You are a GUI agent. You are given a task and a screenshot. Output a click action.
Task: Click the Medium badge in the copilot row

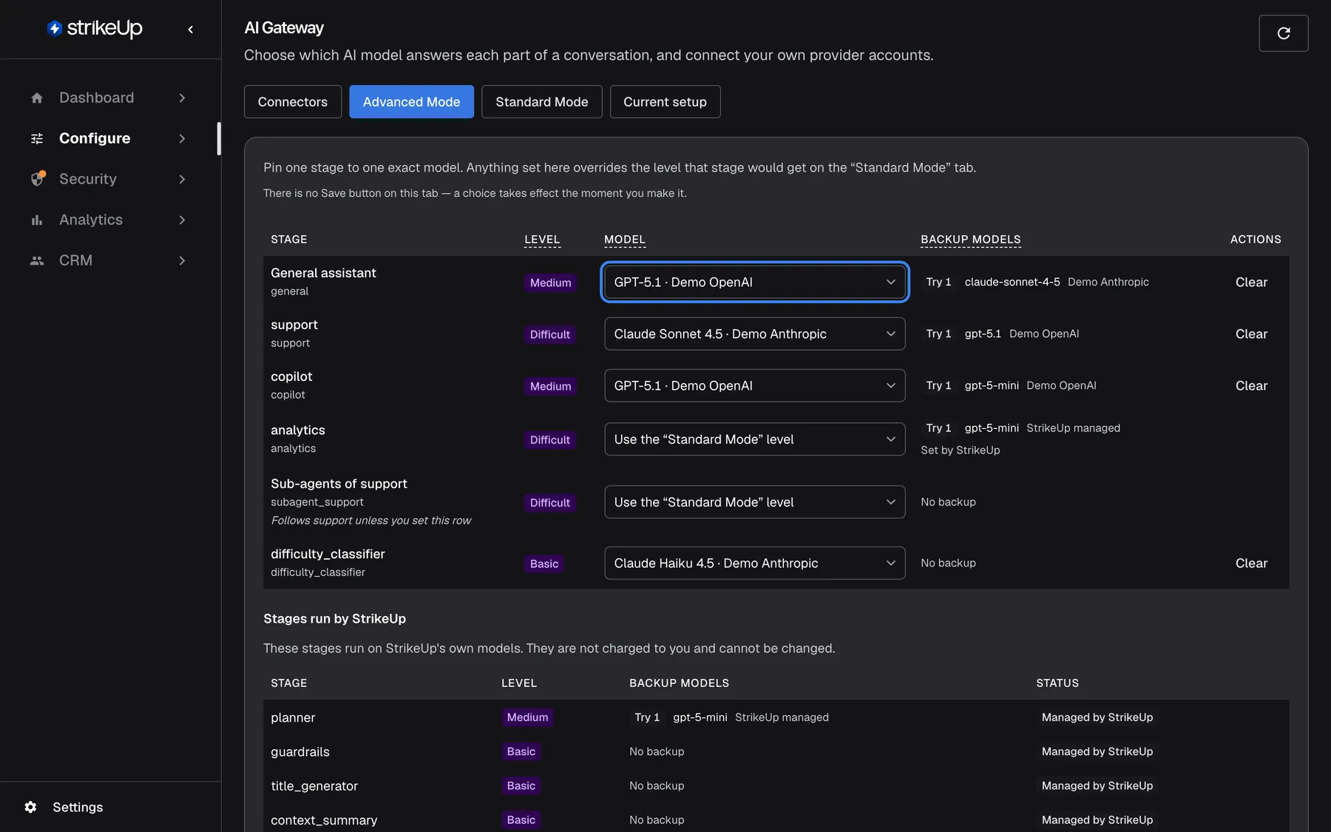pos(550,386)
